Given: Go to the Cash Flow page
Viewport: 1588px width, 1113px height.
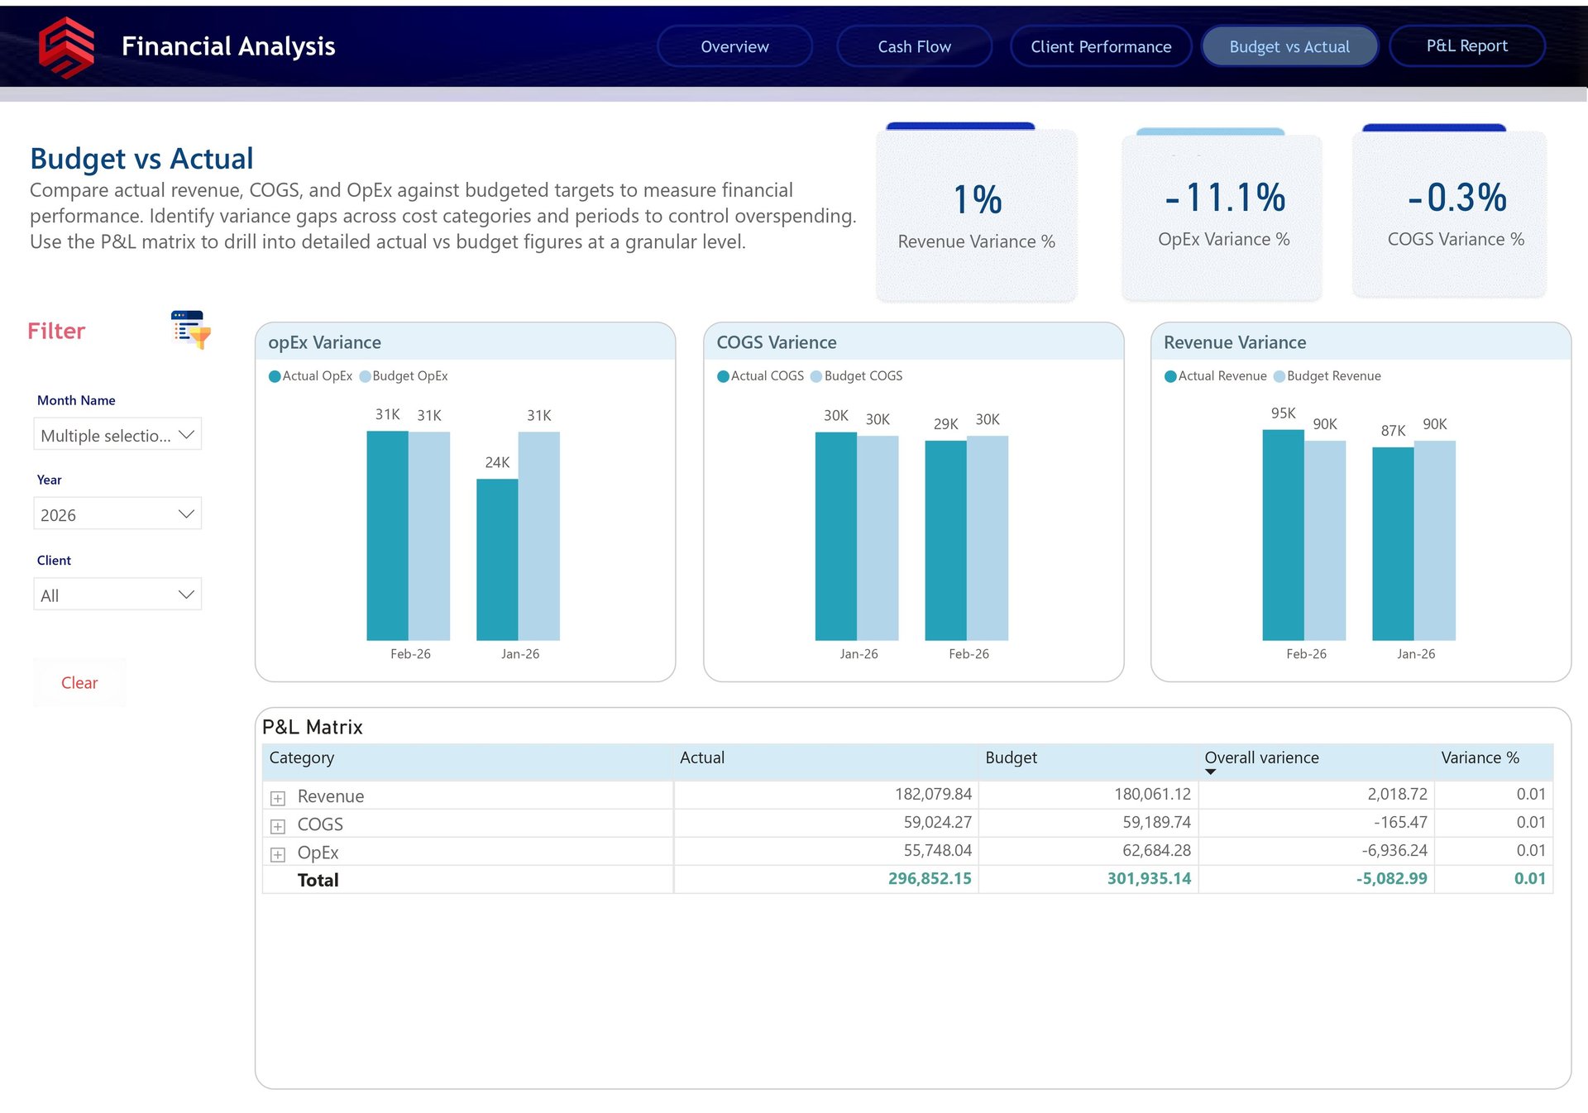Looking at the screenshot, I should (914, 46).
